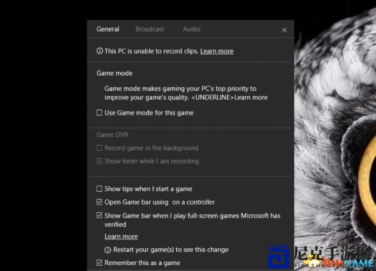Select the Game DVR heading text
376x271 pixels.
click(x=112, y=134)
